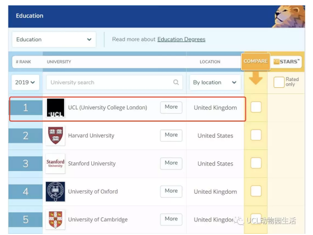Open the Harvard University name link
Screen dimensions: 313x235
91,135
